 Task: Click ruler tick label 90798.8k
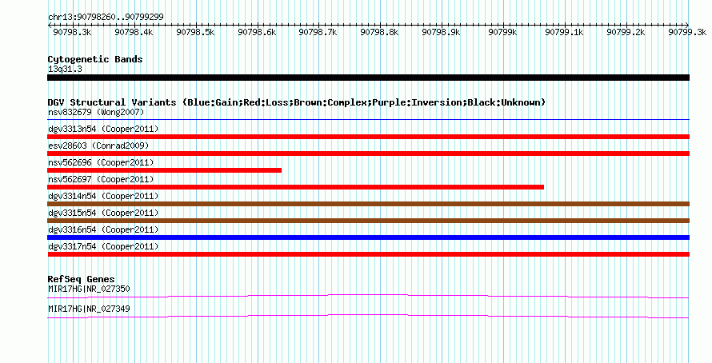[380, 32]
